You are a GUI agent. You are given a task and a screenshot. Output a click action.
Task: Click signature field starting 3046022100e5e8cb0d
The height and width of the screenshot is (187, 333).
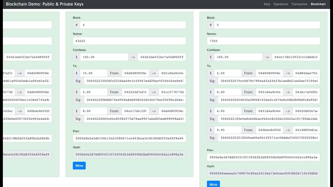pos(269,119)
